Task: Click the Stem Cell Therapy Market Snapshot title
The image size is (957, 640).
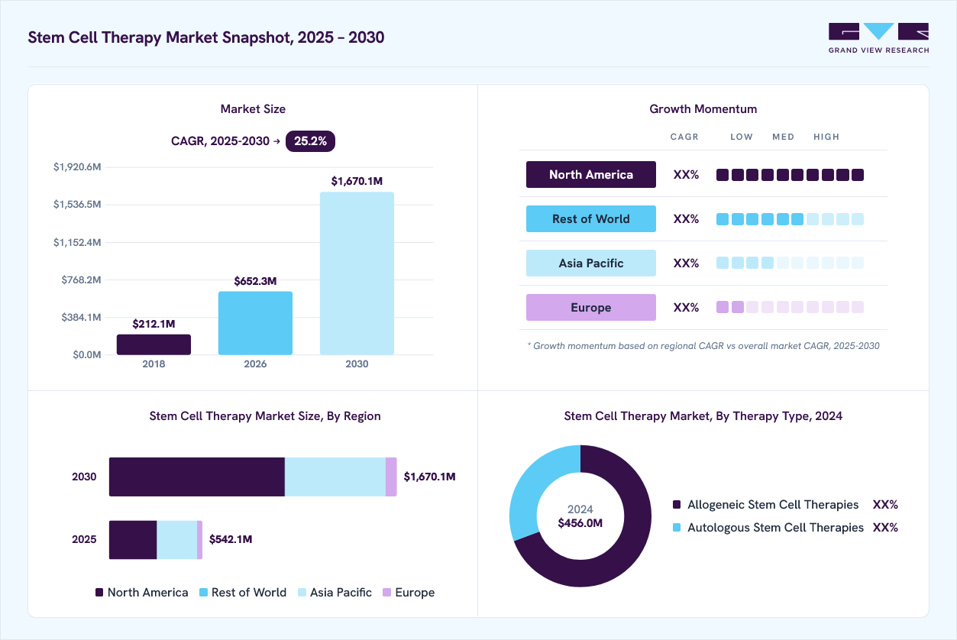Action: (206, 37)
